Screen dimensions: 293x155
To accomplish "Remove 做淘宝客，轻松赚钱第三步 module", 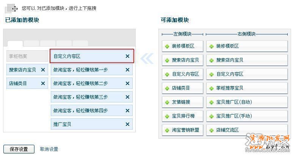I will point(127,97).
